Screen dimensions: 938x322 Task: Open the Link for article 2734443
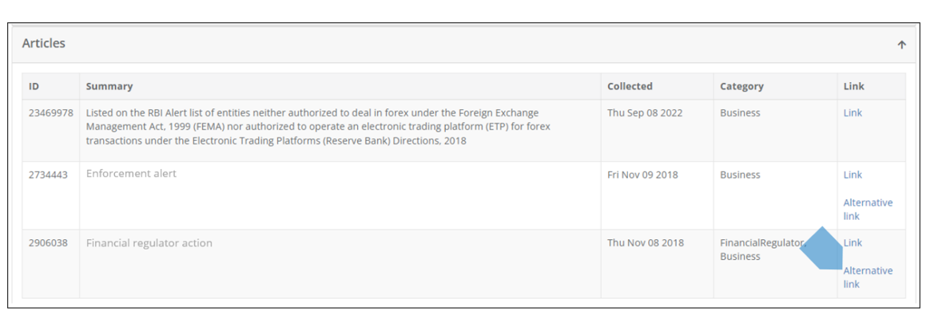point(853,175)
